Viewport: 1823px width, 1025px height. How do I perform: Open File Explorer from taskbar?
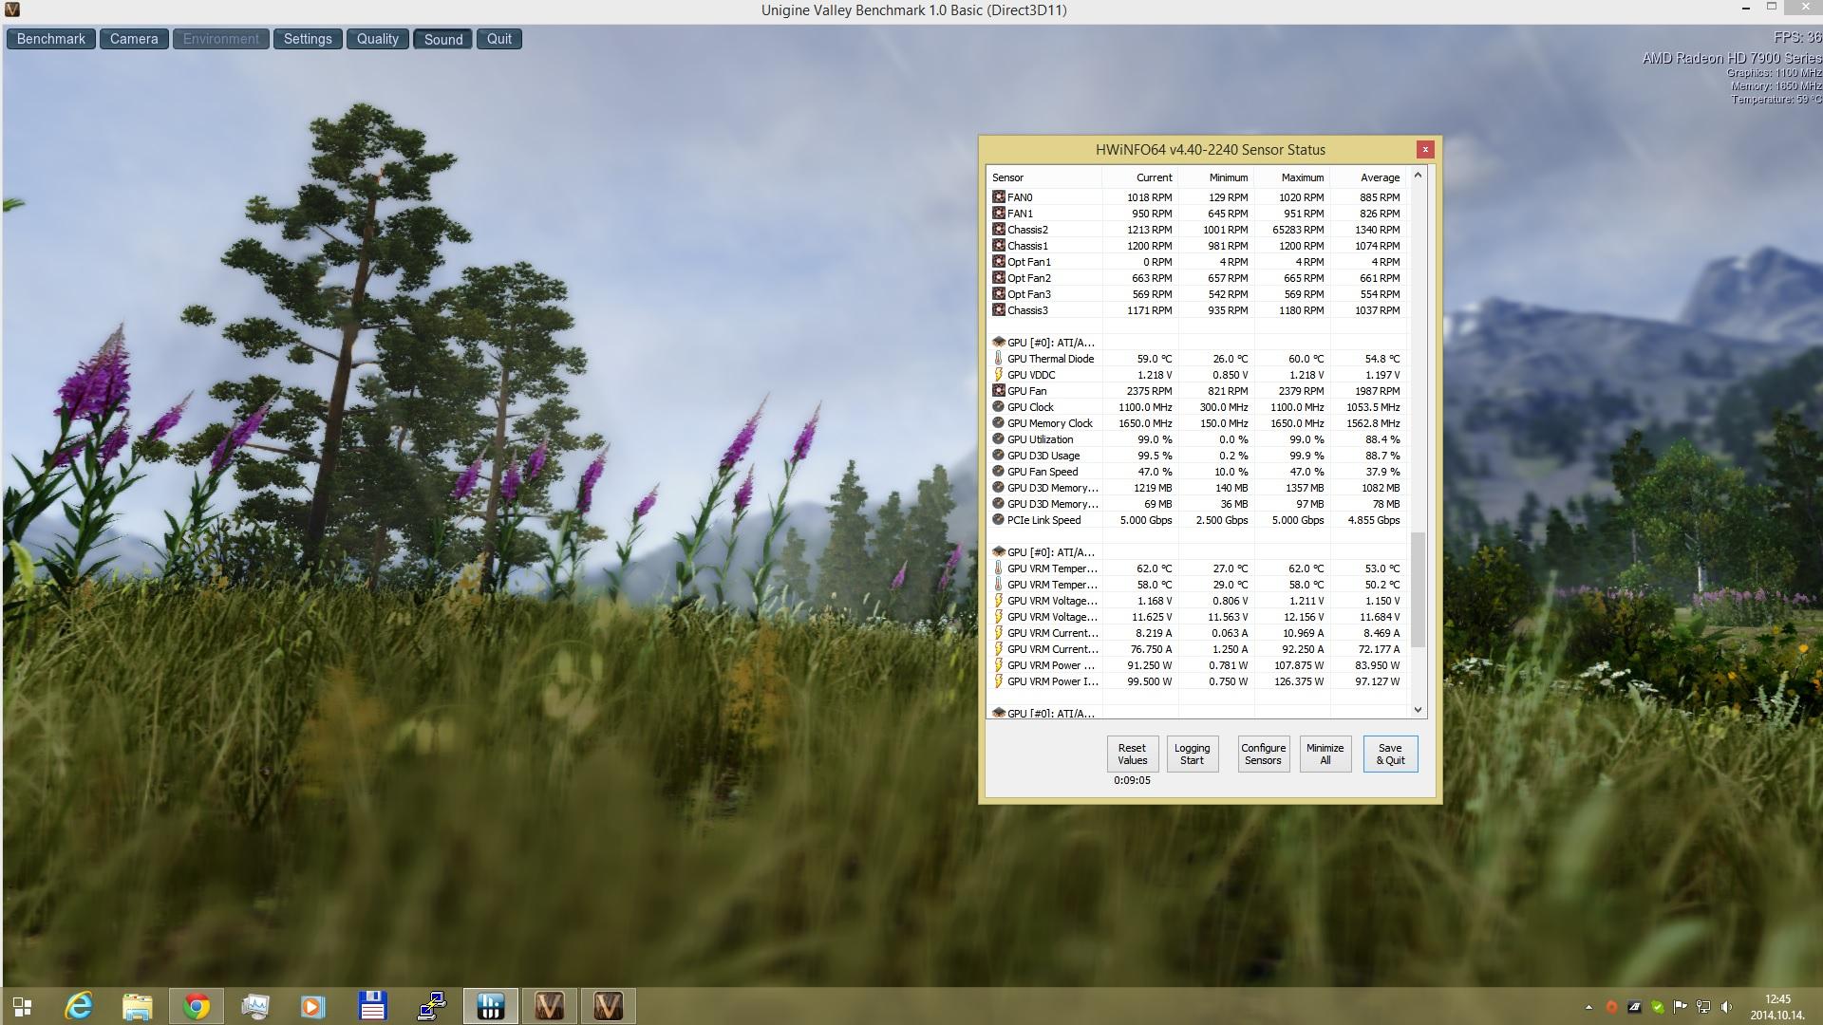point(138,1006)
